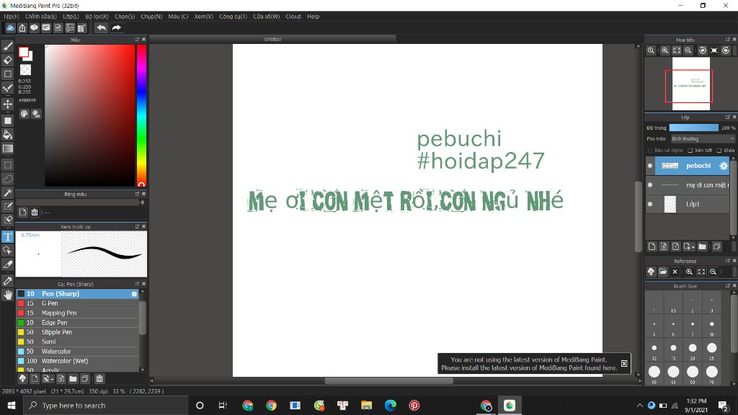The height and width of the screenshot is (415, 738).
Task: Open image file in Reference panel
Action: [663, 272]
